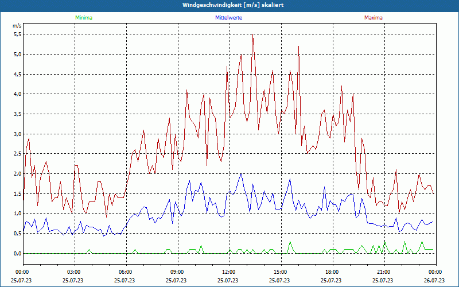Select the 03:00 time axis label
Screen dimensions: 459x287
click(x=74, y=272)
